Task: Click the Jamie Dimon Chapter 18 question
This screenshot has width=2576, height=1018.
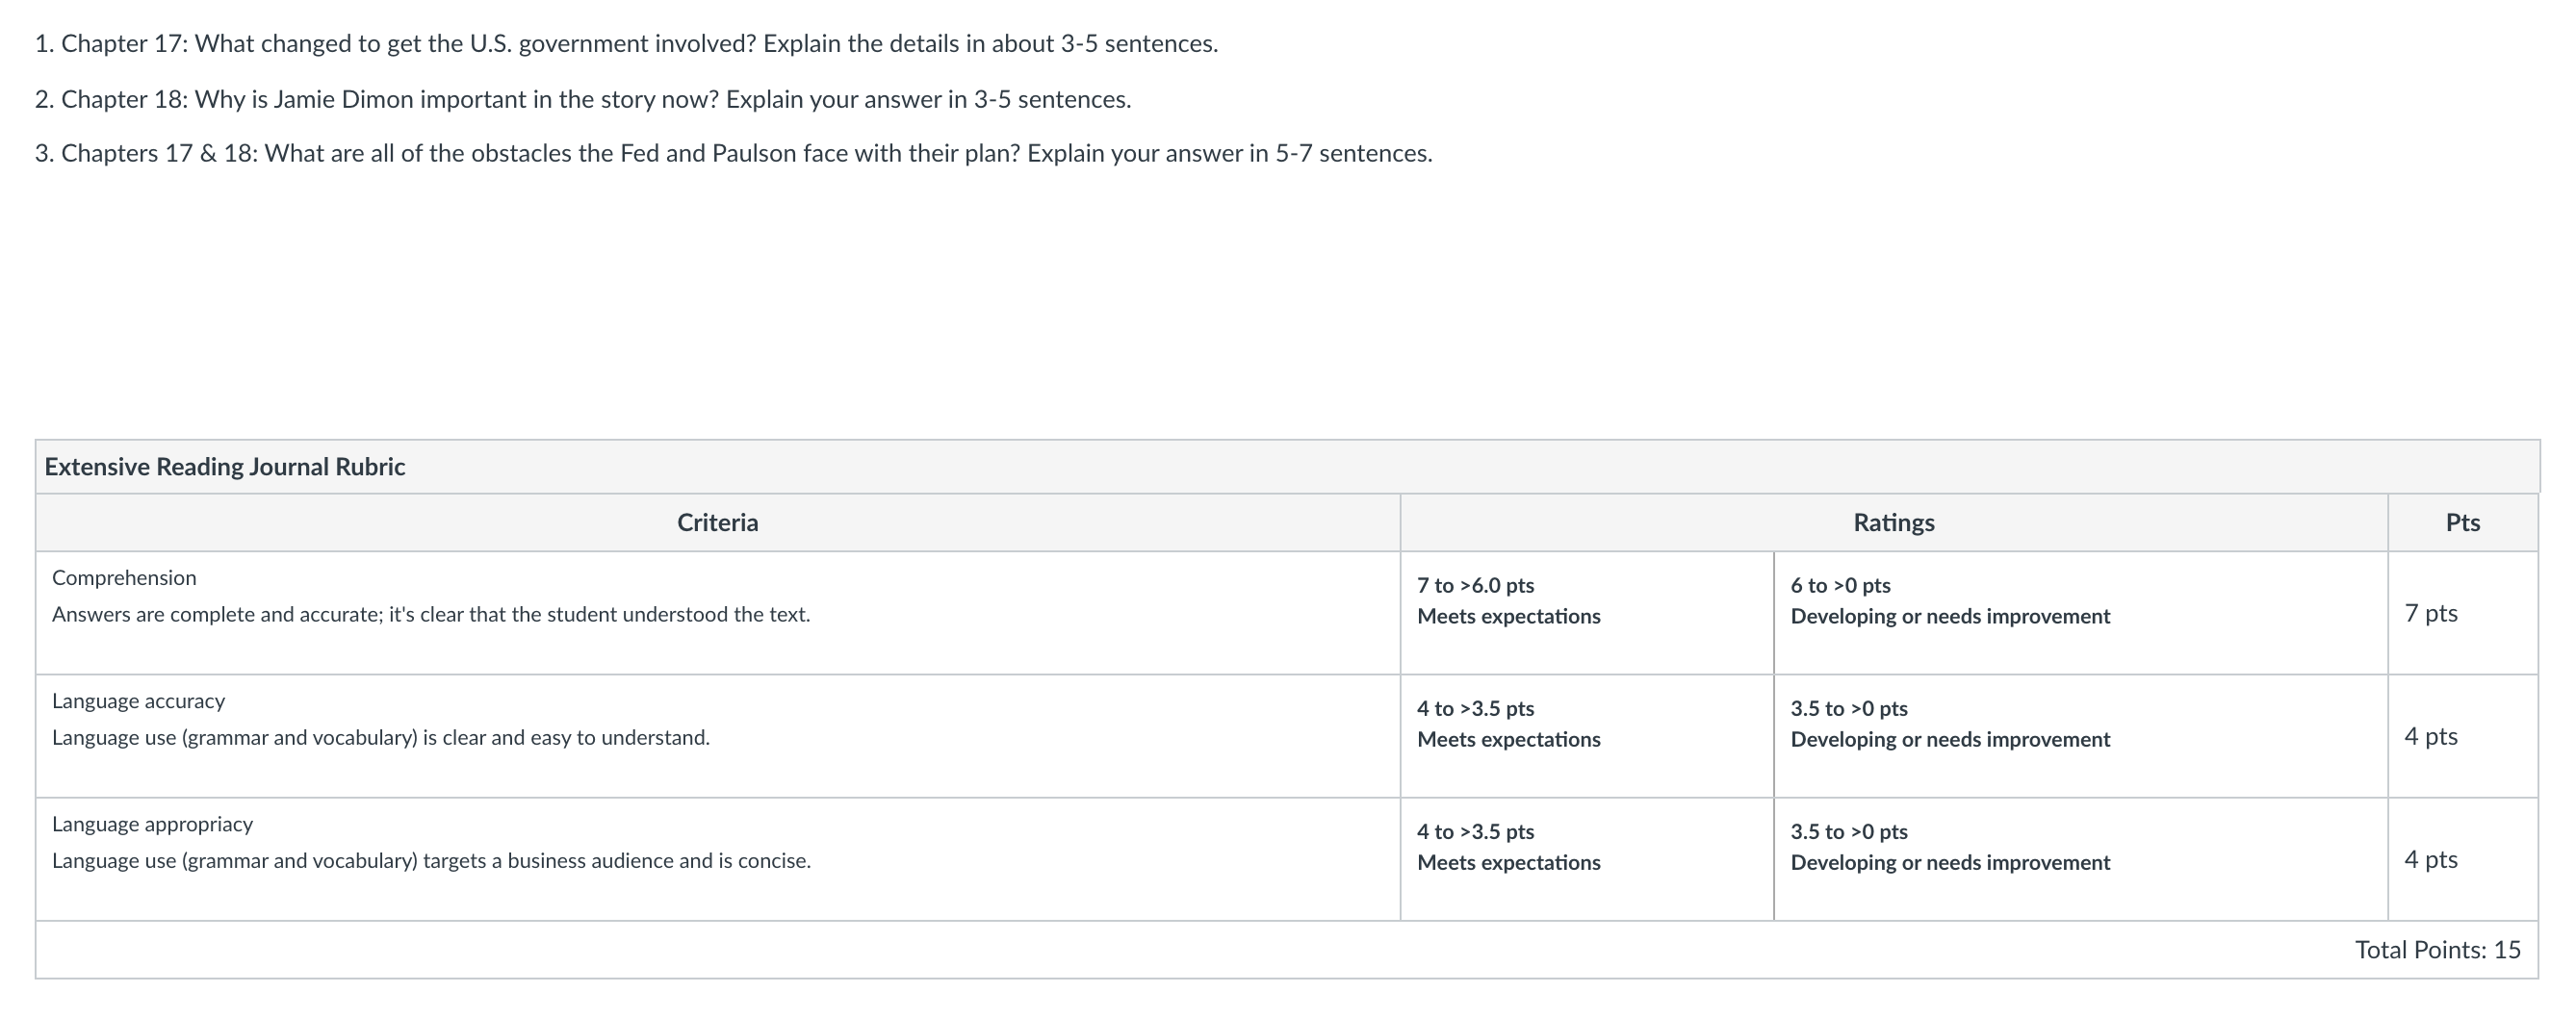Action: [x=583, y=99]
